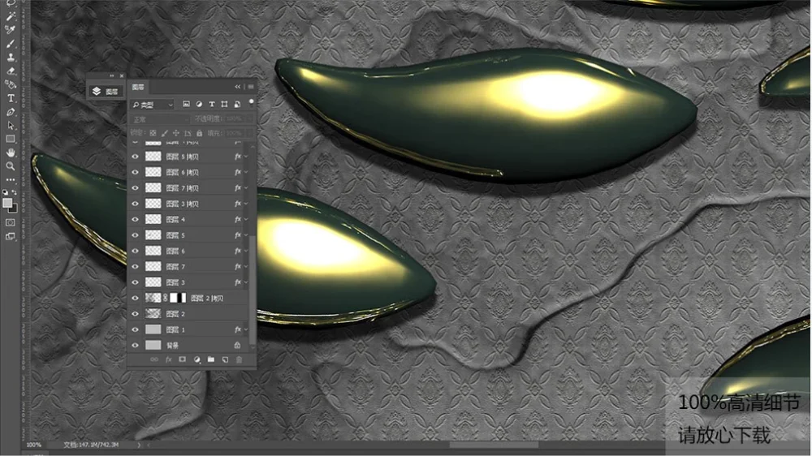Filter layers by pixel layer icon
Image resolution: width=812 pixels, height=456 pixels.
click(x=186, y=104)
